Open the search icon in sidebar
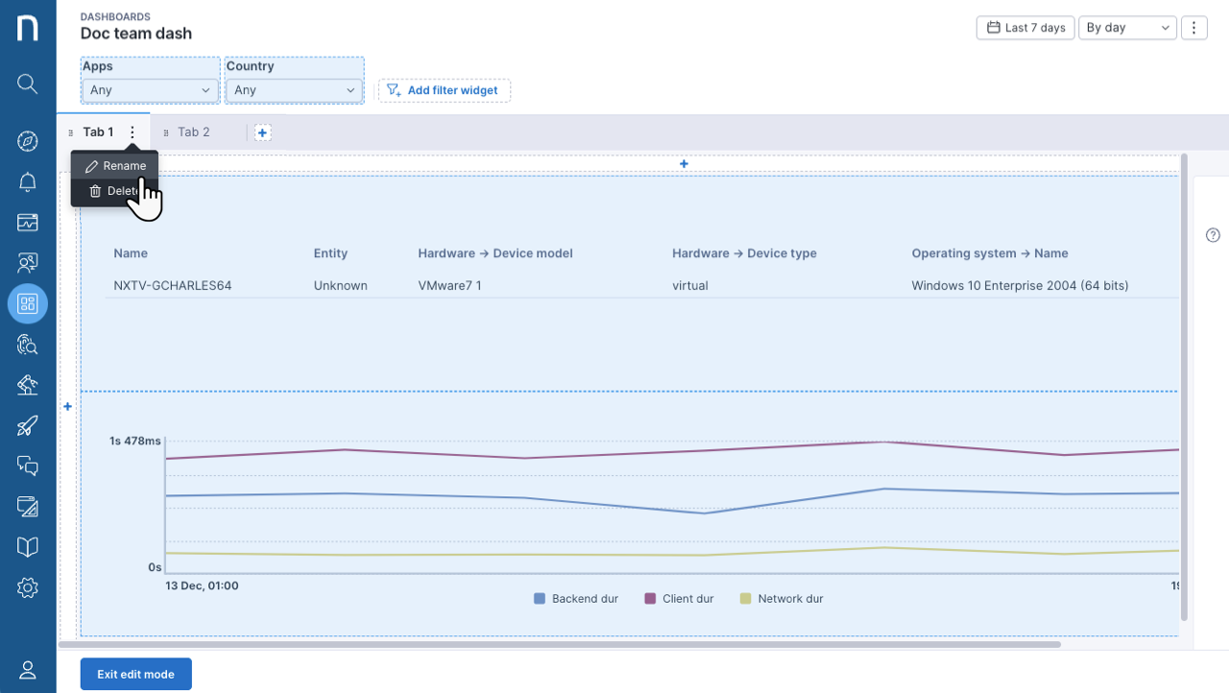Image resolution: width=1229 pixels, height=693 pixels. pyautogui.click(x=28, y=84)
